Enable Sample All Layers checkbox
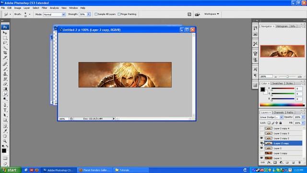The height and width of the screenshot is (173, 307). (96, 14)
